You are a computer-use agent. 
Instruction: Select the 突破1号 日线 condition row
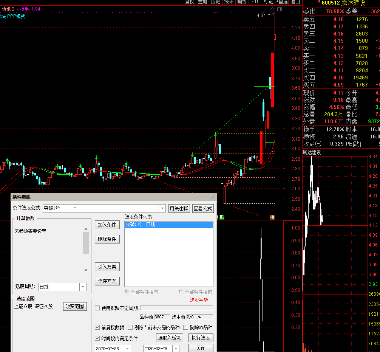pos(169,225)
